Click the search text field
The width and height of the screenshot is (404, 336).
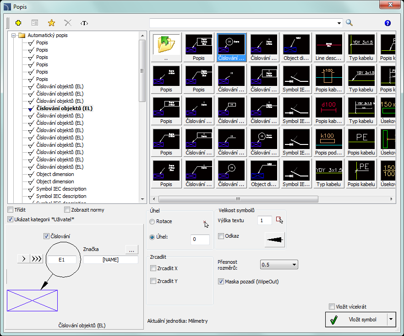pyautogui.click(x=243, y=23)
